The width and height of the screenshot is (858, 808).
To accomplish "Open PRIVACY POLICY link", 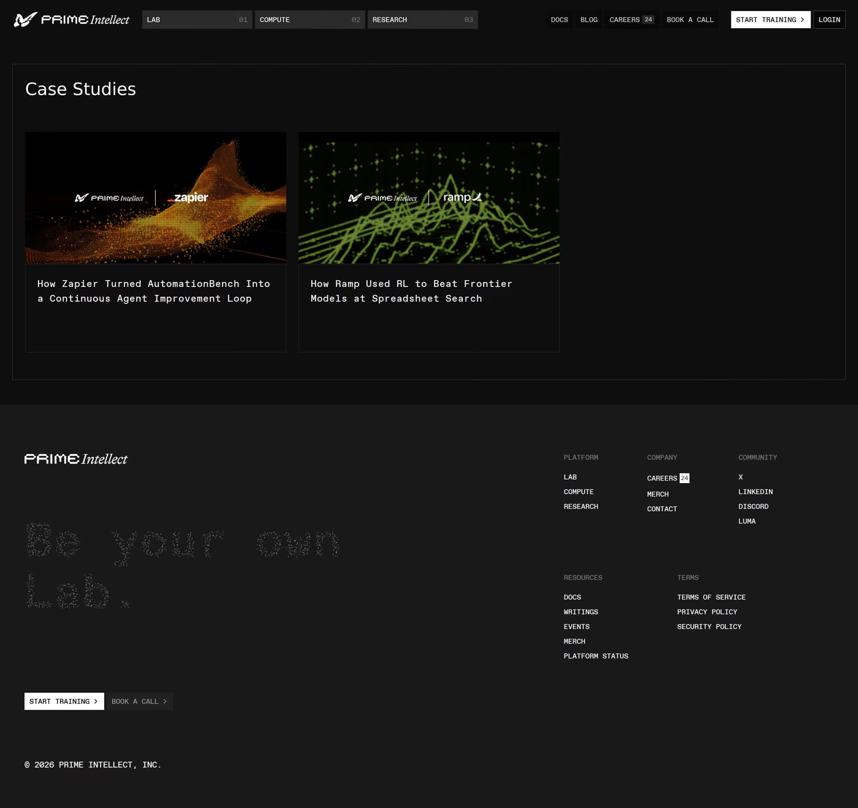I will (x=707, y=612).
